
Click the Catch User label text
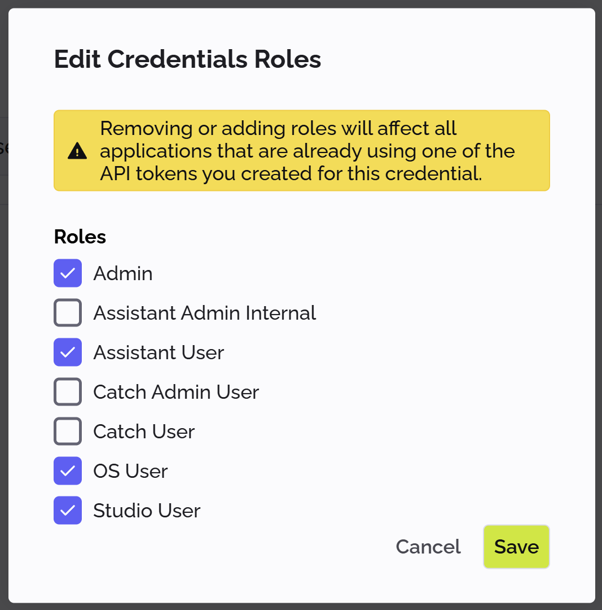143,431
